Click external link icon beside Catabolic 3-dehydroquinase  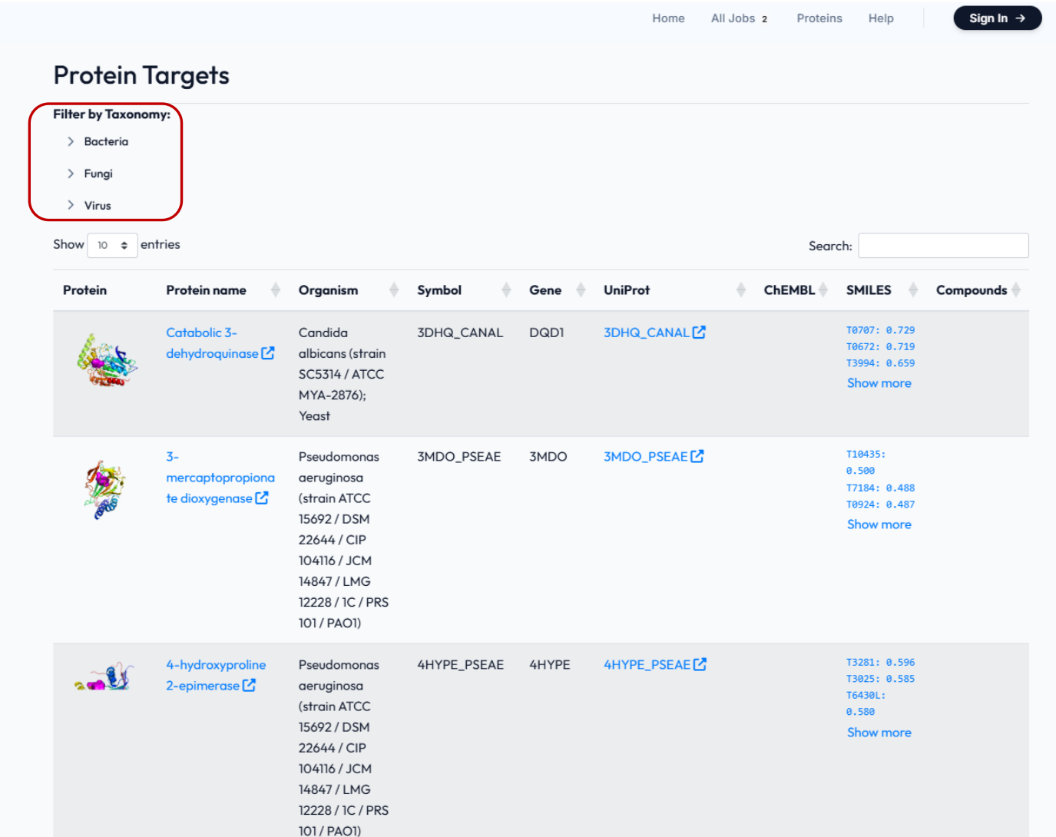pos(268,353)
